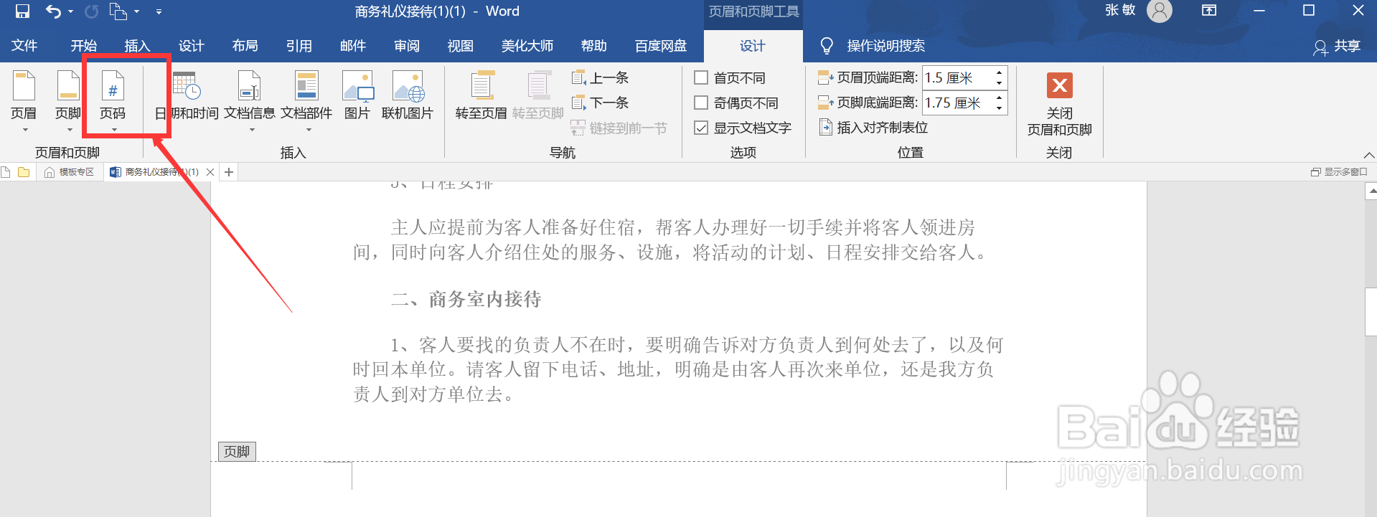Jump to 上一条 (Previous) section
Image resolution: width=1377 pixels, height=517 pixels.
pyautogui.click(x=600, y=77)
